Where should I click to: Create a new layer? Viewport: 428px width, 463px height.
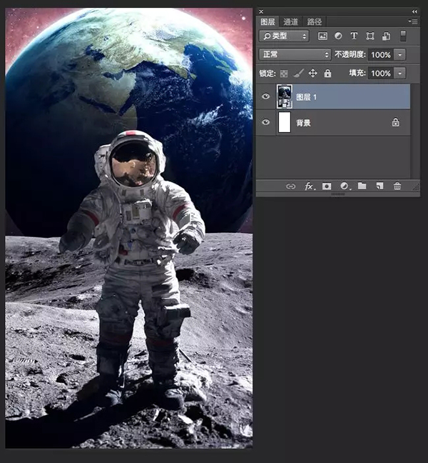click(379, 186)
